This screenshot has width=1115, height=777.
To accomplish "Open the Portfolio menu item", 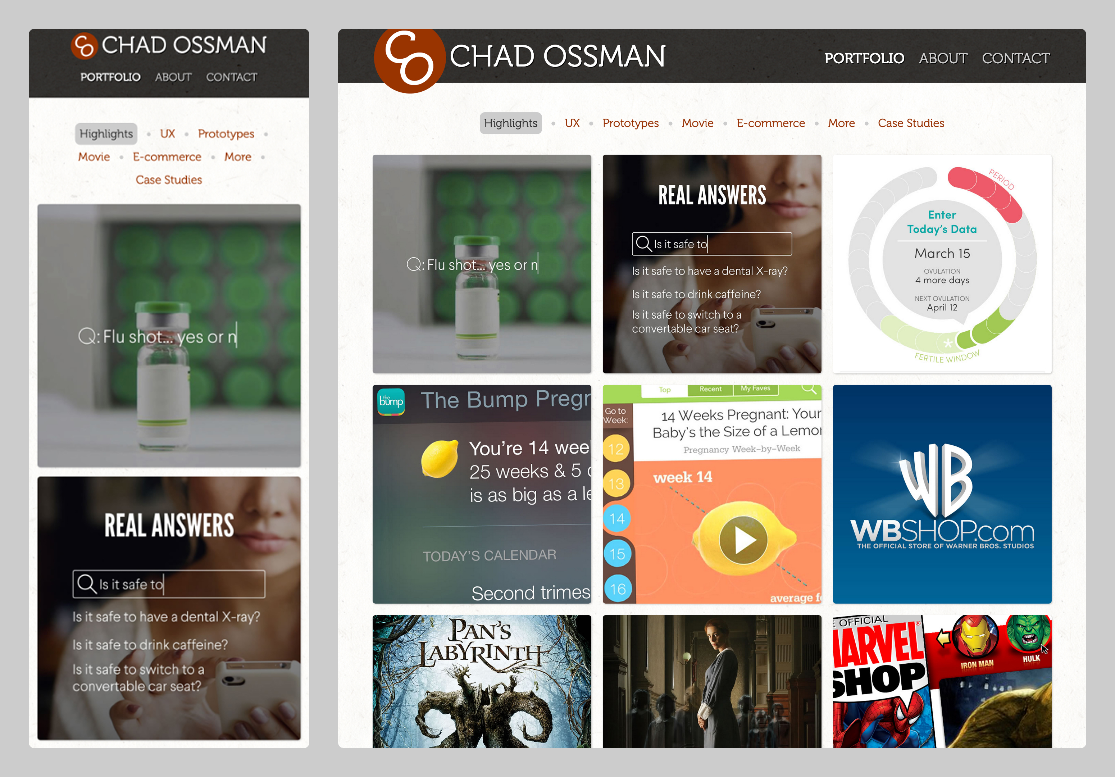I will coord(864,58).
